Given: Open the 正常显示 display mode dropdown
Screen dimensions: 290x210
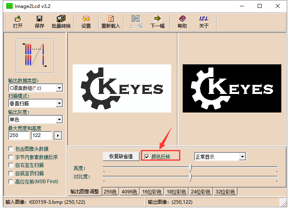Looking at the screenshot, I should point(242,157).
